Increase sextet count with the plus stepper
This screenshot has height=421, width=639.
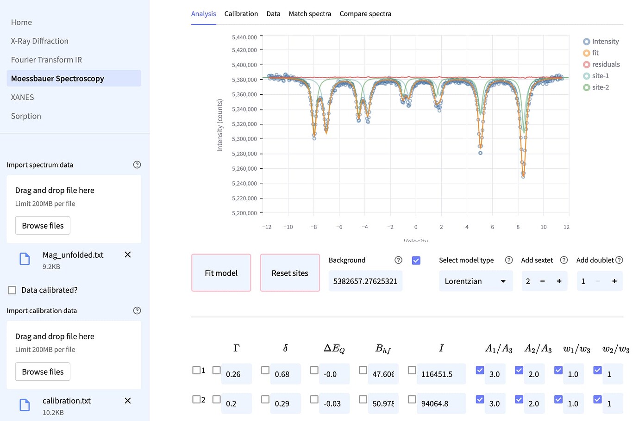coord(559,281)
